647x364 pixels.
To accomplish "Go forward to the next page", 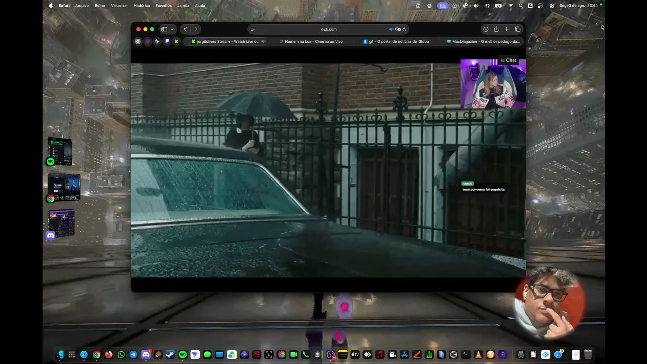I will [196, 29].
